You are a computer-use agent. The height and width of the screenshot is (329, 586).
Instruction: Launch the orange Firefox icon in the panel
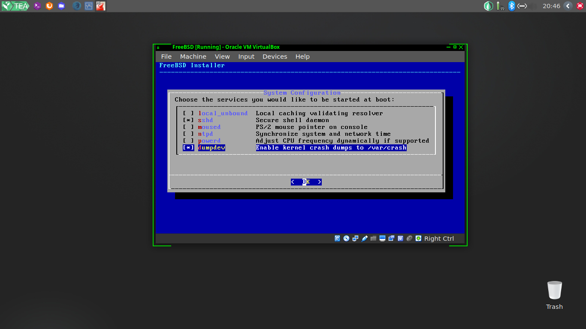[x=49, y=6]
